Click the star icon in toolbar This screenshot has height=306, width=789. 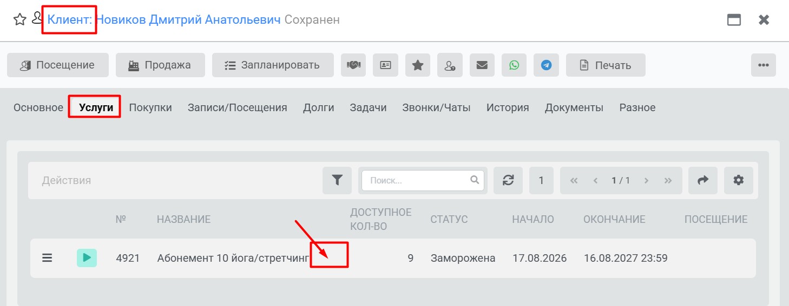[x=418, y=65]
